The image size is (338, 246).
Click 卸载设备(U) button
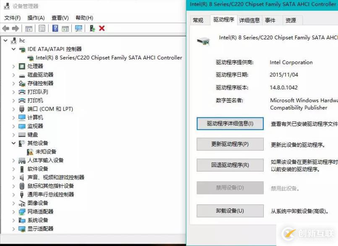pyautogui.click(x=230, y=211)
